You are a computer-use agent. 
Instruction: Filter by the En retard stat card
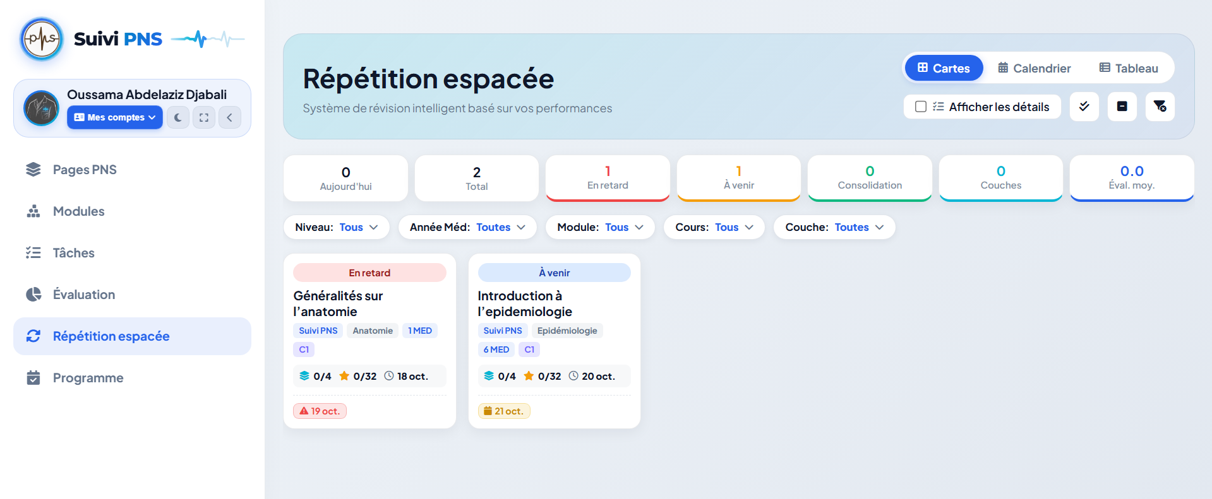tap(608, 178)
